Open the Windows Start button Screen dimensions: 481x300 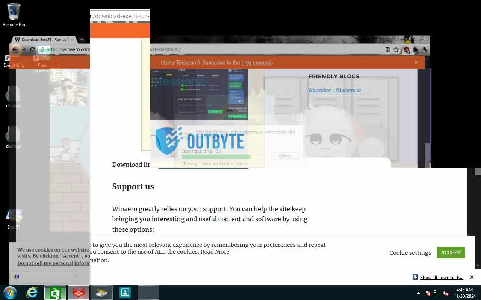[x=10, y=292]
